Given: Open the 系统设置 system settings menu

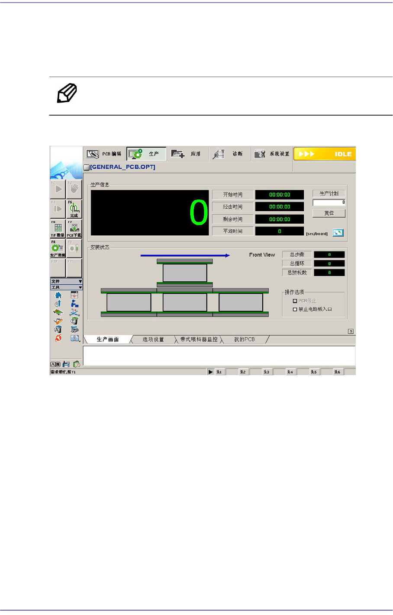Looking at the screenshot, I should coord(271,154).
